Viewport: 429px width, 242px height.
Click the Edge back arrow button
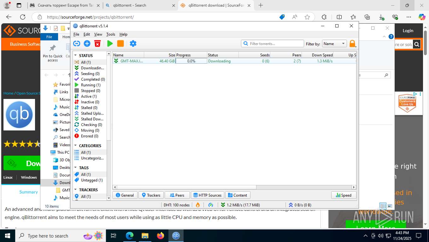[x=9, y=17]
